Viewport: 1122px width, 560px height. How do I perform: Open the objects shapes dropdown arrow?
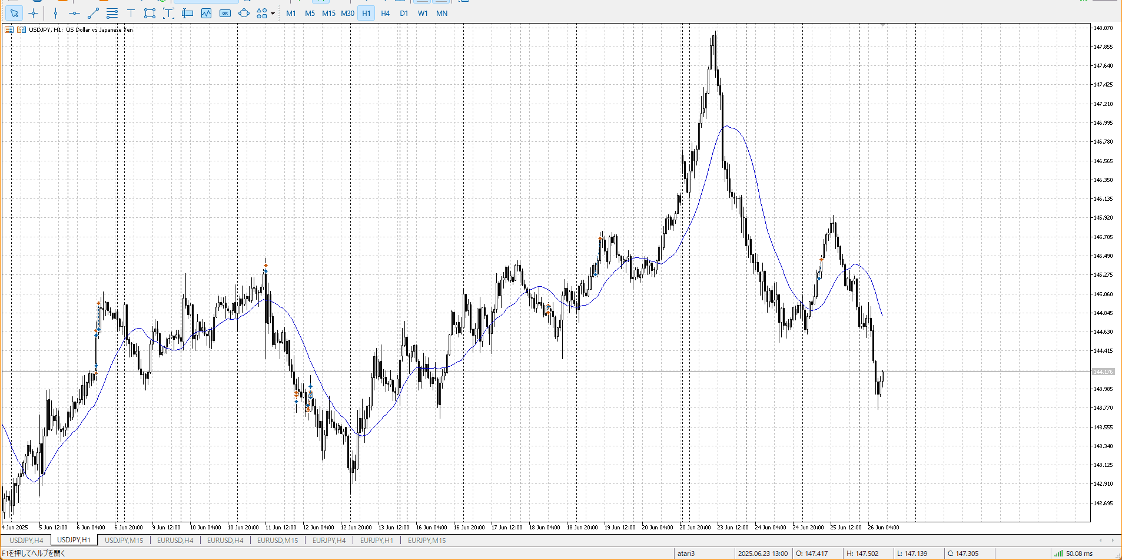[x=273, y=14]
